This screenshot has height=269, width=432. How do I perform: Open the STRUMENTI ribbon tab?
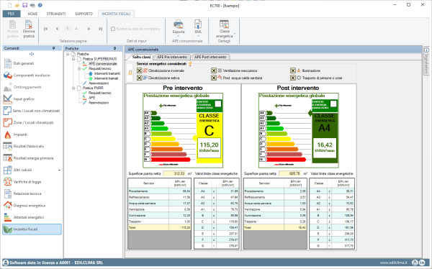point(56,14)
